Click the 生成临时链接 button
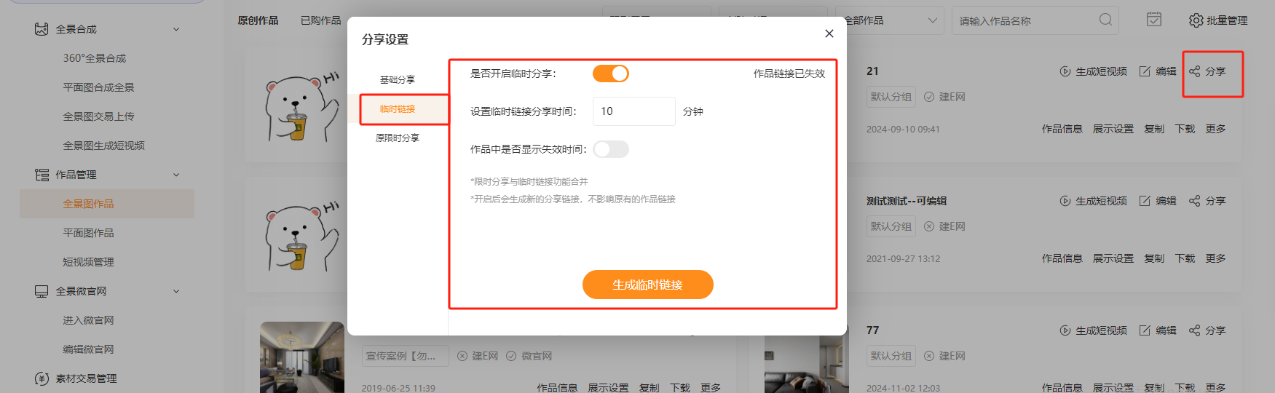This screenshot has width=1275, height=393. tap(647, 285)
